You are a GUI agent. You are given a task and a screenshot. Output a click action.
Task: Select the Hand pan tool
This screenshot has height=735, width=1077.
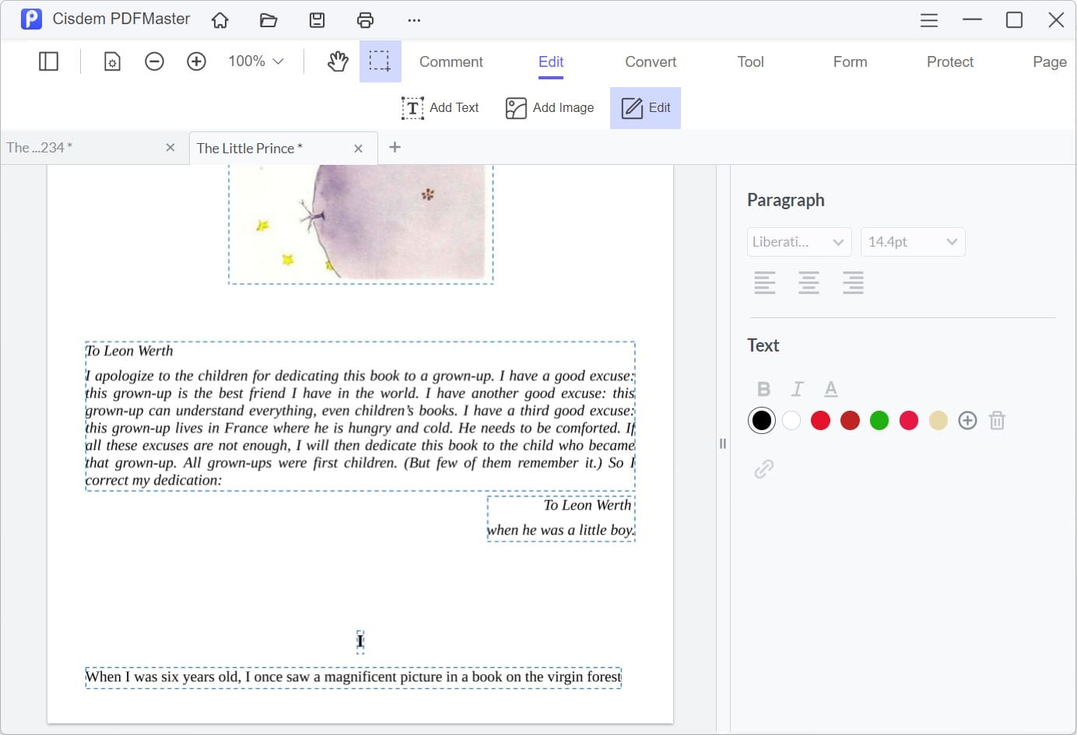coord(338,61)
